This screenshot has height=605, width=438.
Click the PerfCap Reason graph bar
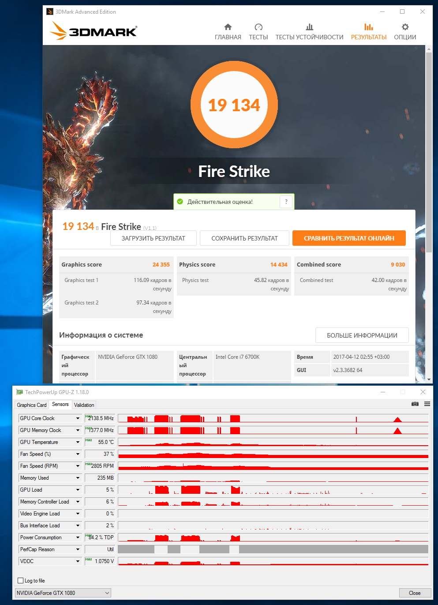[x=273, y=549]
